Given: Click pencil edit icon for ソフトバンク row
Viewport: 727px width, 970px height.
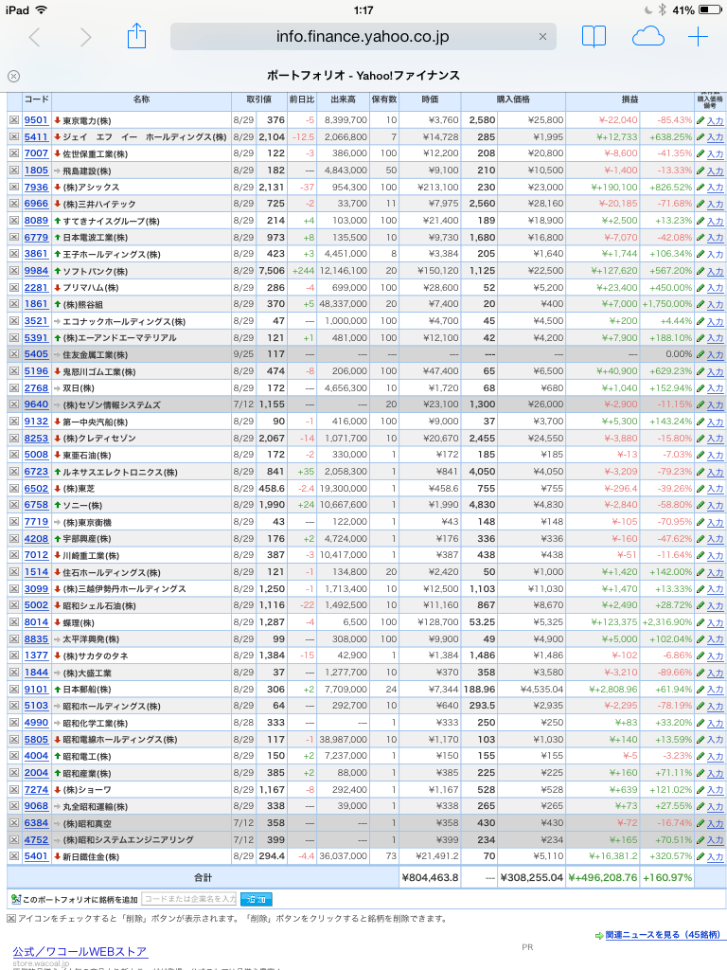Looking at the screenshot, I should [700, 271].
